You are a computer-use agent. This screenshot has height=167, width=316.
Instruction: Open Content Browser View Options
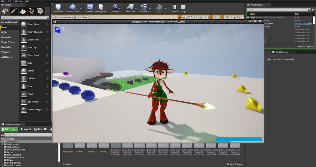tap(235, 164)
